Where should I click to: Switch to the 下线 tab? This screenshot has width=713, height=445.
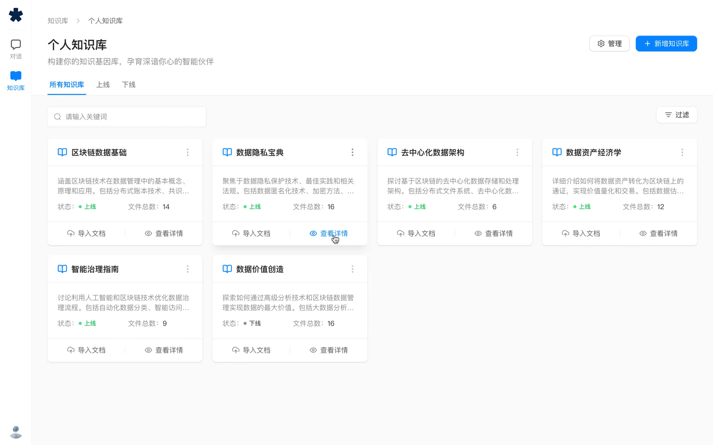[x=128, y=85]
